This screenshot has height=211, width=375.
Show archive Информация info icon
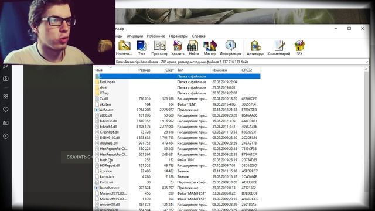point(230,46)
